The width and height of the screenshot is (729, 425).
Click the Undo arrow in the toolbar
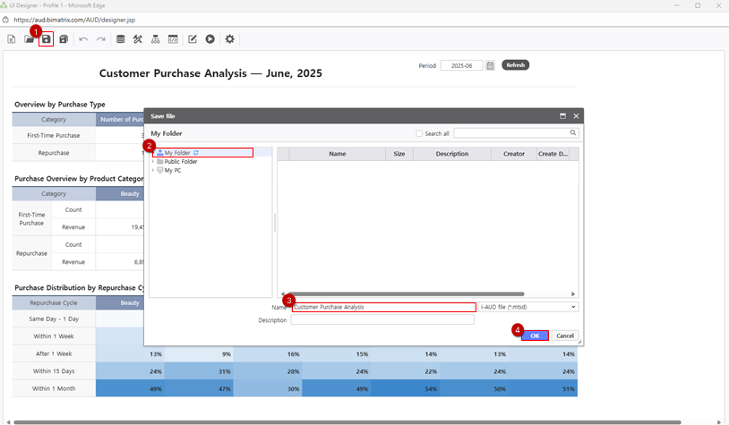(83, 39)
